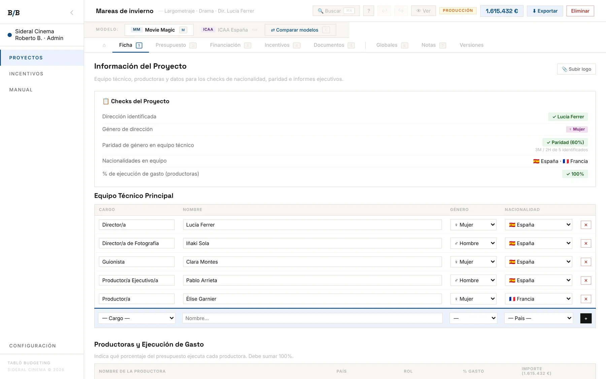Open the help question mark button

(369, 11)
